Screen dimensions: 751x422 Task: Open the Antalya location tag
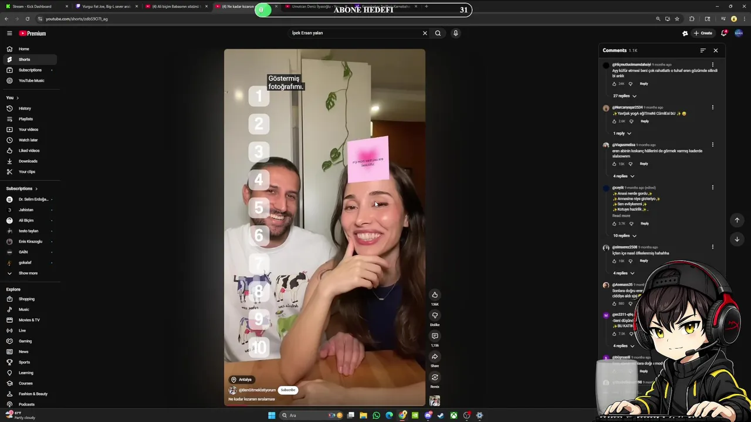[x=241, y=380]
